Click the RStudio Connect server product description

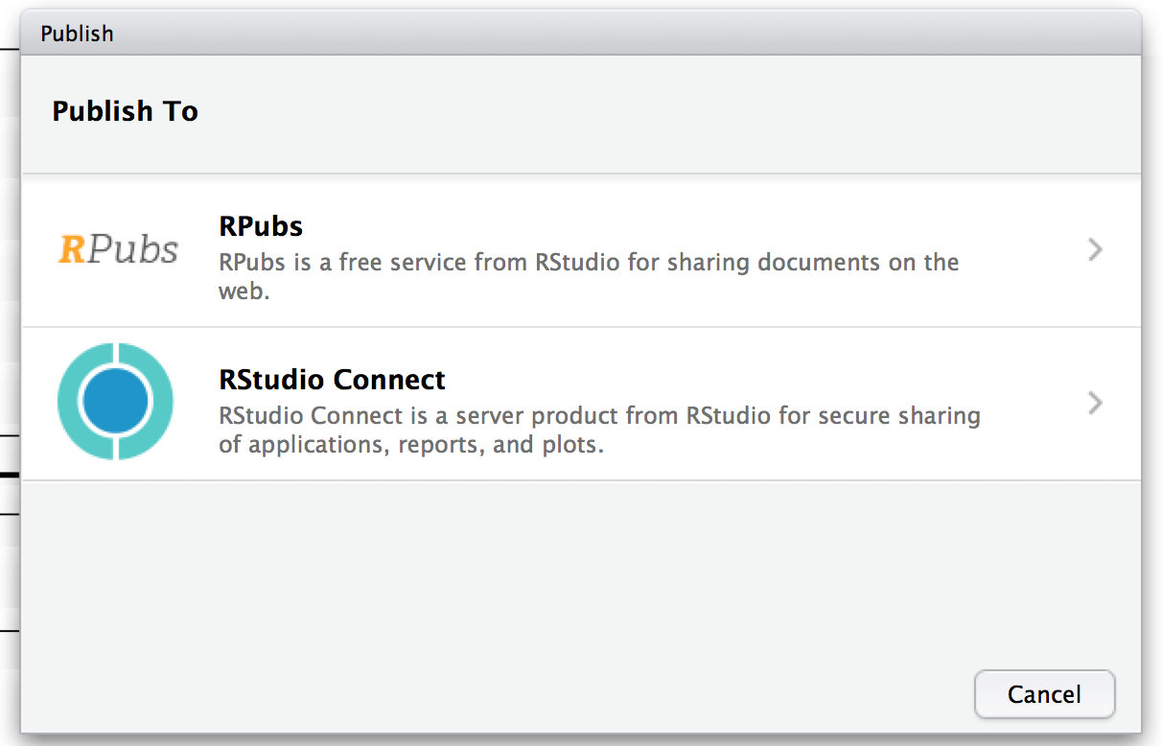click(599, 430)
